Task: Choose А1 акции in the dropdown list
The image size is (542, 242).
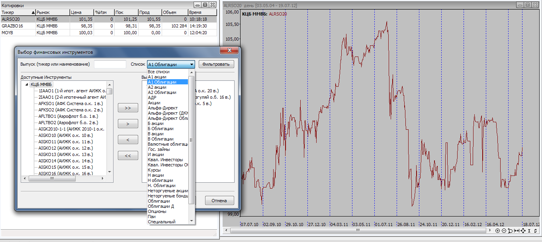Action: [168, 77]
